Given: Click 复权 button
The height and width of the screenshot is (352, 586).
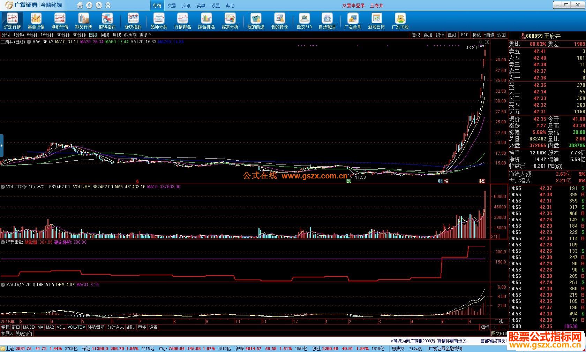Looking at the screenshot, I should [416, 35].
